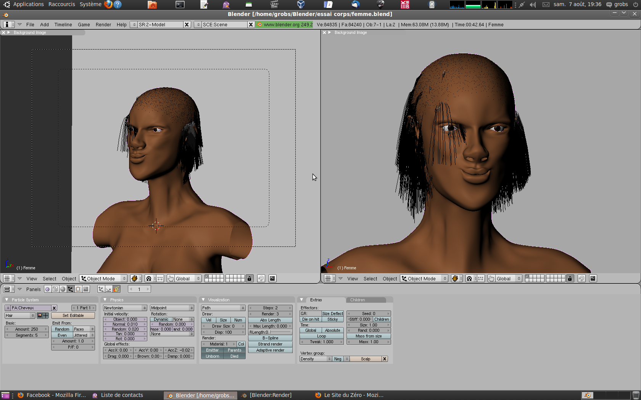Toggle proportional snap icon in right viewport header
Image resolution: width=641 pixels, height=400 pixels.
click(581, 278)
